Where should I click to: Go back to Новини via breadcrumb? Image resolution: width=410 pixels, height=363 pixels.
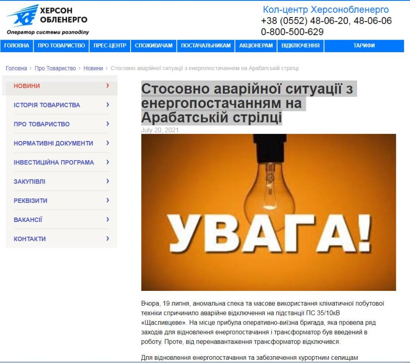tap(93, 69)
